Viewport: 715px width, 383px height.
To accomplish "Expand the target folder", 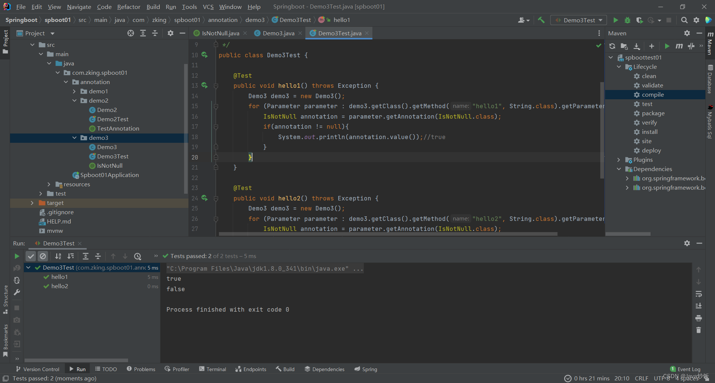I will pyautogui.click(x=32, y=203).
